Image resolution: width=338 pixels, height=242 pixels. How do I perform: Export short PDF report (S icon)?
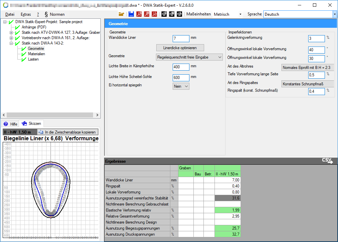click(x=139, y=14)
